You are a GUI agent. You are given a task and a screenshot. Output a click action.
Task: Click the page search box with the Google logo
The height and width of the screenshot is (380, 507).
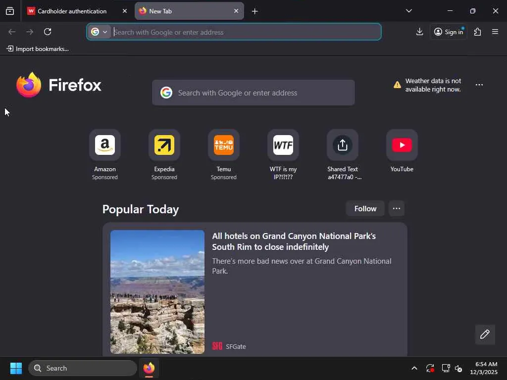click(x=253, y=93)
